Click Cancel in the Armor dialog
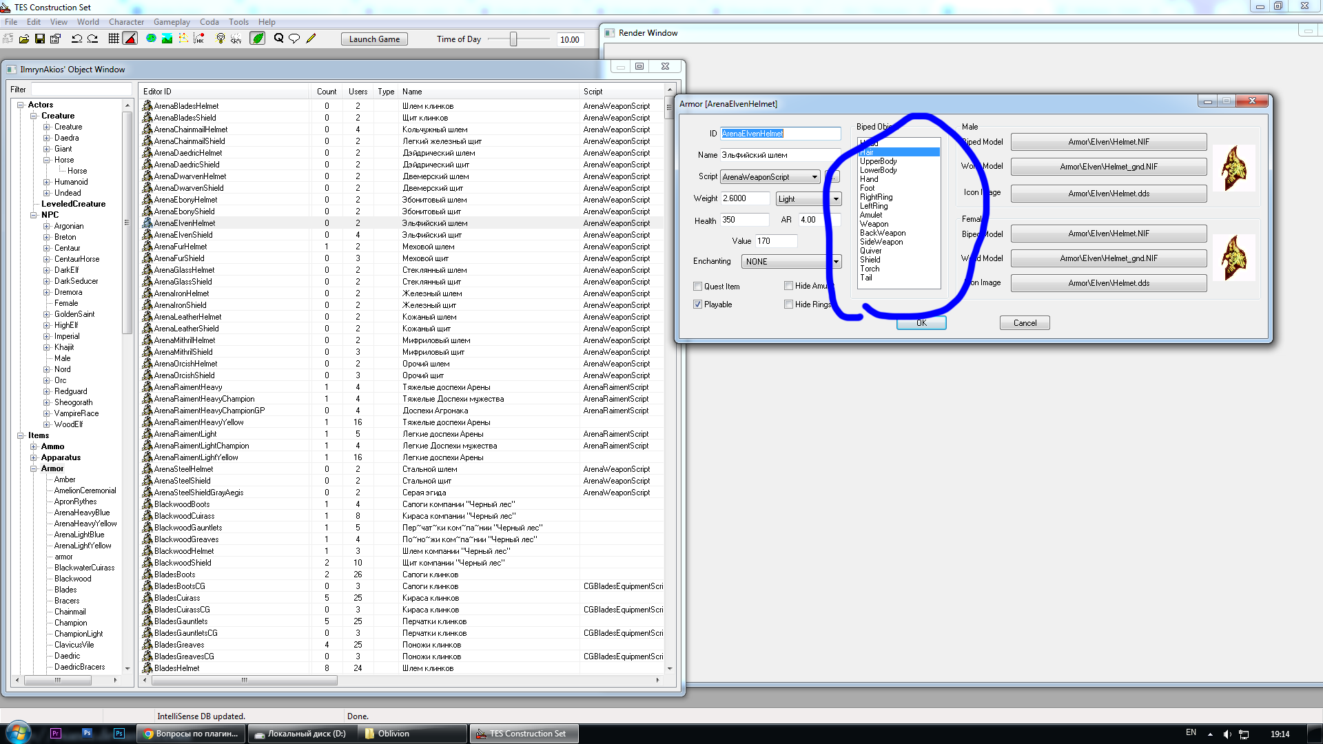The width and height of the screenshot is (1323, 744). click(1025, 323)
